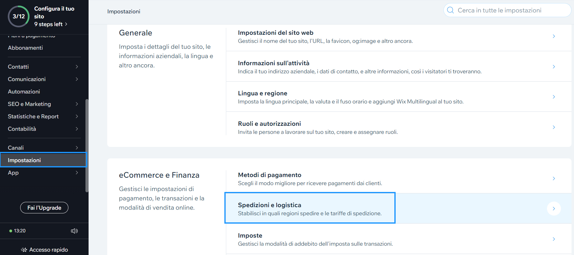This screenshot has width=574, height=255.
Task: Expand SEO e Marketing
Action: [77, 104]
